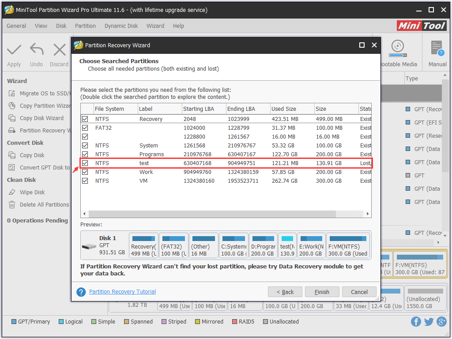Toggle the lost test partition checkbox
The height and width of the screenshot is (339, 452).
point(85,163)
